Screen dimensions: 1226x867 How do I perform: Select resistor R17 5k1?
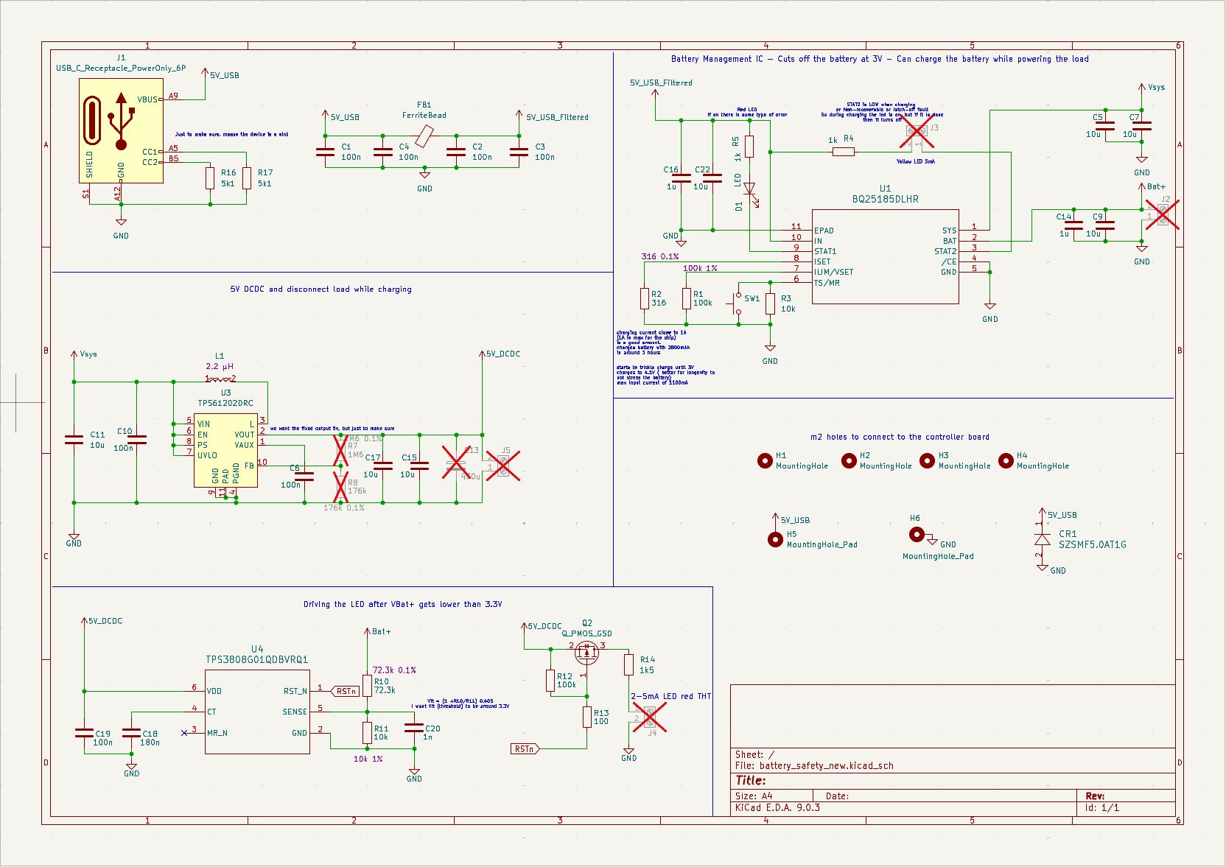(247, 178)
